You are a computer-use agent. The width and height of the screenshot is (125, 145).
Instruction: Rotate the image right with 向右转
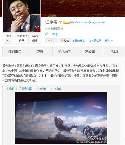click(x=56, y=88)
